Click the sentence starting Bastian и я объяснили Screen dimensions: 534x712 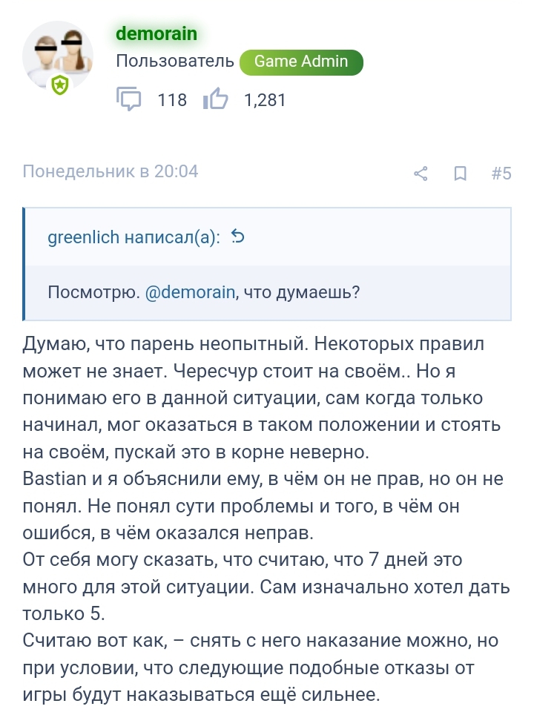click(260, 479)
